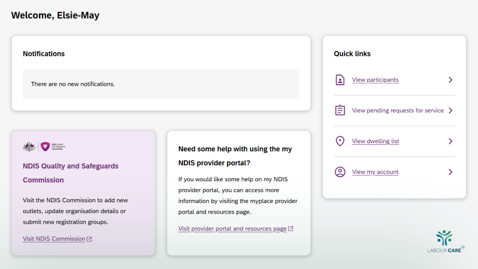
Task: Visit provider portal and resources page link
Action: [232, 229]
